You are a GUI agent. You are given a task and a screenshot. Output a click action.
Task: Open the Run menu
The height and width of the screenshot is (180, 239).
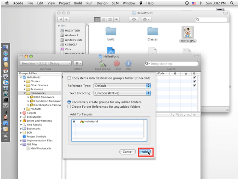(x=89, y=3)
